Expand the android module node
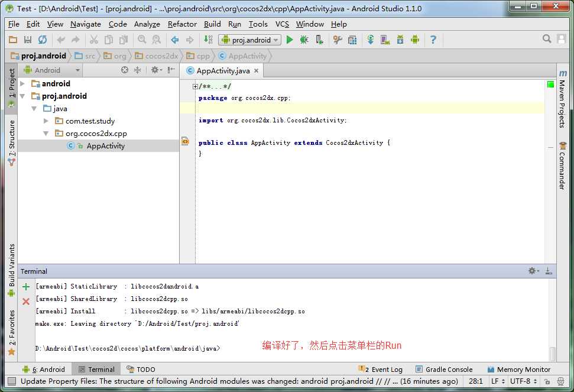The width and height of the screenshot is (574, 392). pos(22,84)
